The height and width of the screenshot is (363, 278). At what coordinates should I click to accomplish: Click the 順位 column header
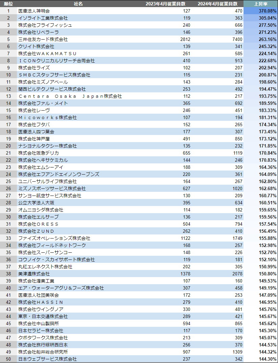click(x=8, y=4)
